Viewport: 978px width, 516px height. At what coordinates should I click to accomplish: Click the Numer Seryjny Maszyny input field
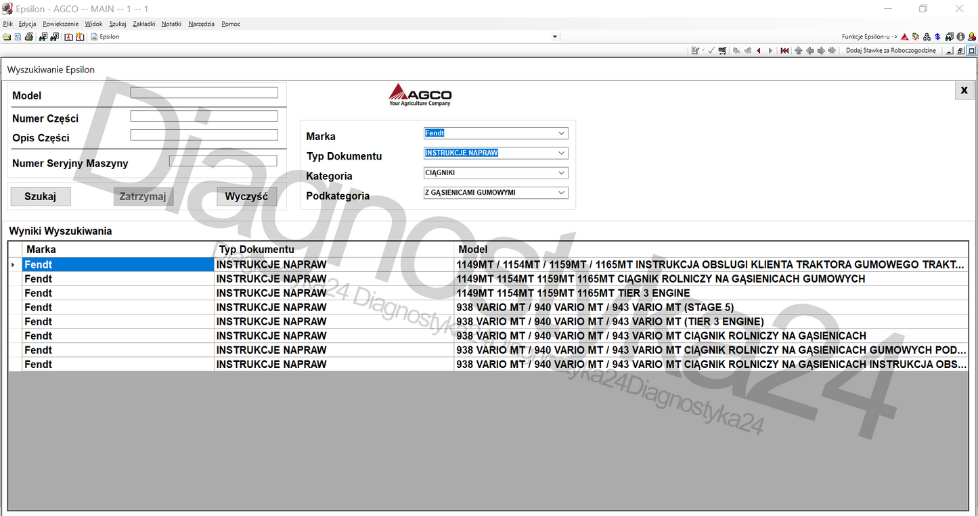223,161
